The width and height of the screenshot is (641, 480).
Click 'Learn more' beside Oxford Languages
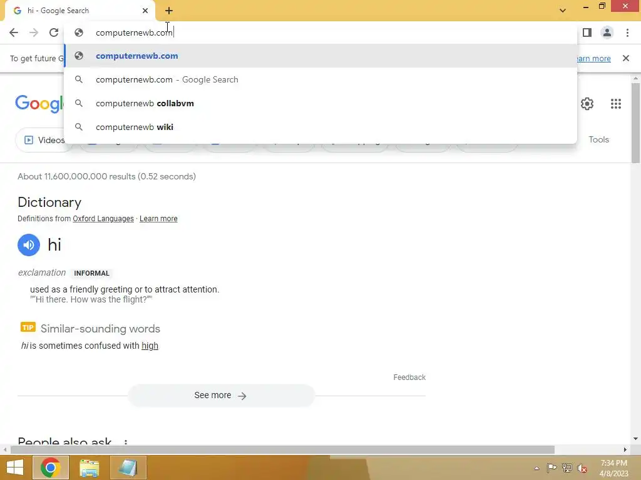point(158,219)
